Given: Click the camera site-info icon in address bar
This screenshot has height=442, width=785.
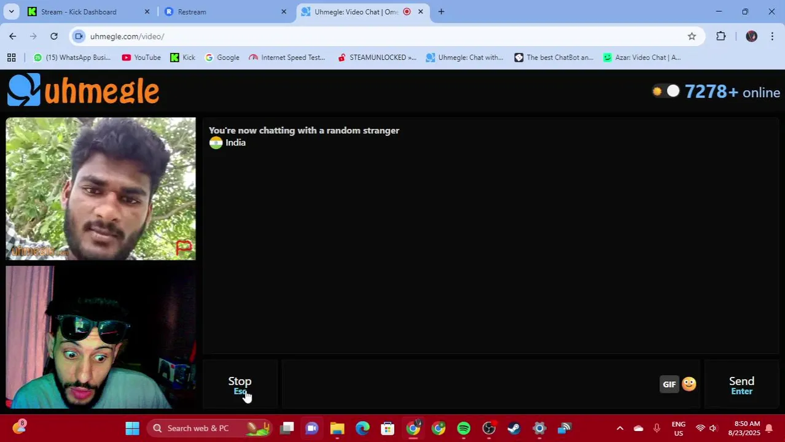Looking at the screenshot, I should [79, 36].
